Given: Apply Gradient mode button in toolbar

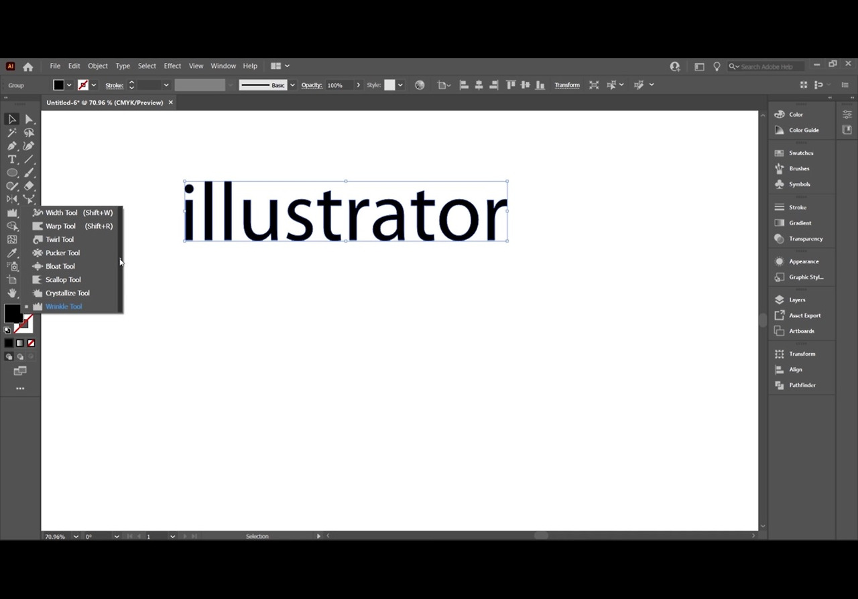Looking at the screenshot, I should pos(20,343).
